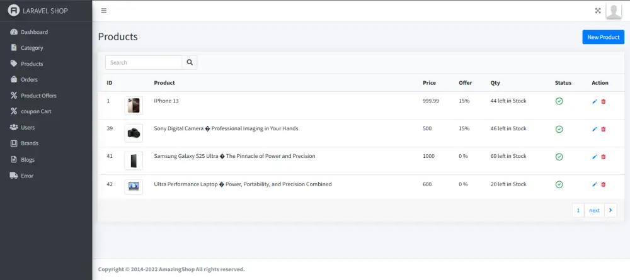Image resolution: width=630 pixels, height=280 pixels.
Task: Toggle status check for IPhone 13
Action: click(x=559, y=101)
